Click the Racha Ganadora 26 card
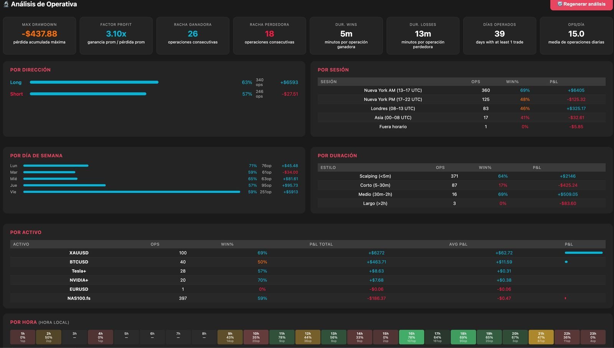 click(193, 36)
